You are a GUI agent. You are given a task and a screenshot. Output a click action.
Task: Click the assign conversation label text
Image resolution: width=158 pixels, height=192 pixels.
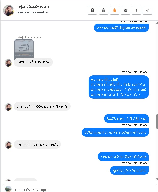(31, 12)
